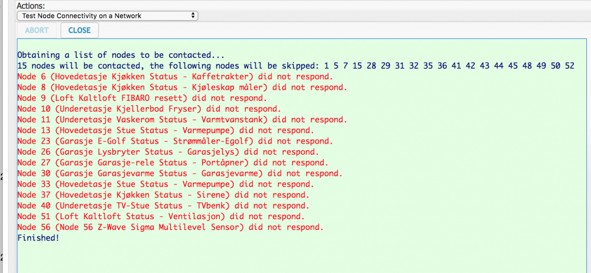Click the Node 37 Sirene line
Viewport: 591px width, 273px height.
pos(163,194)
